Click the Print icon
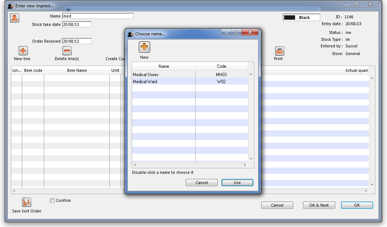The image size is (387, 227). point(279,51)
